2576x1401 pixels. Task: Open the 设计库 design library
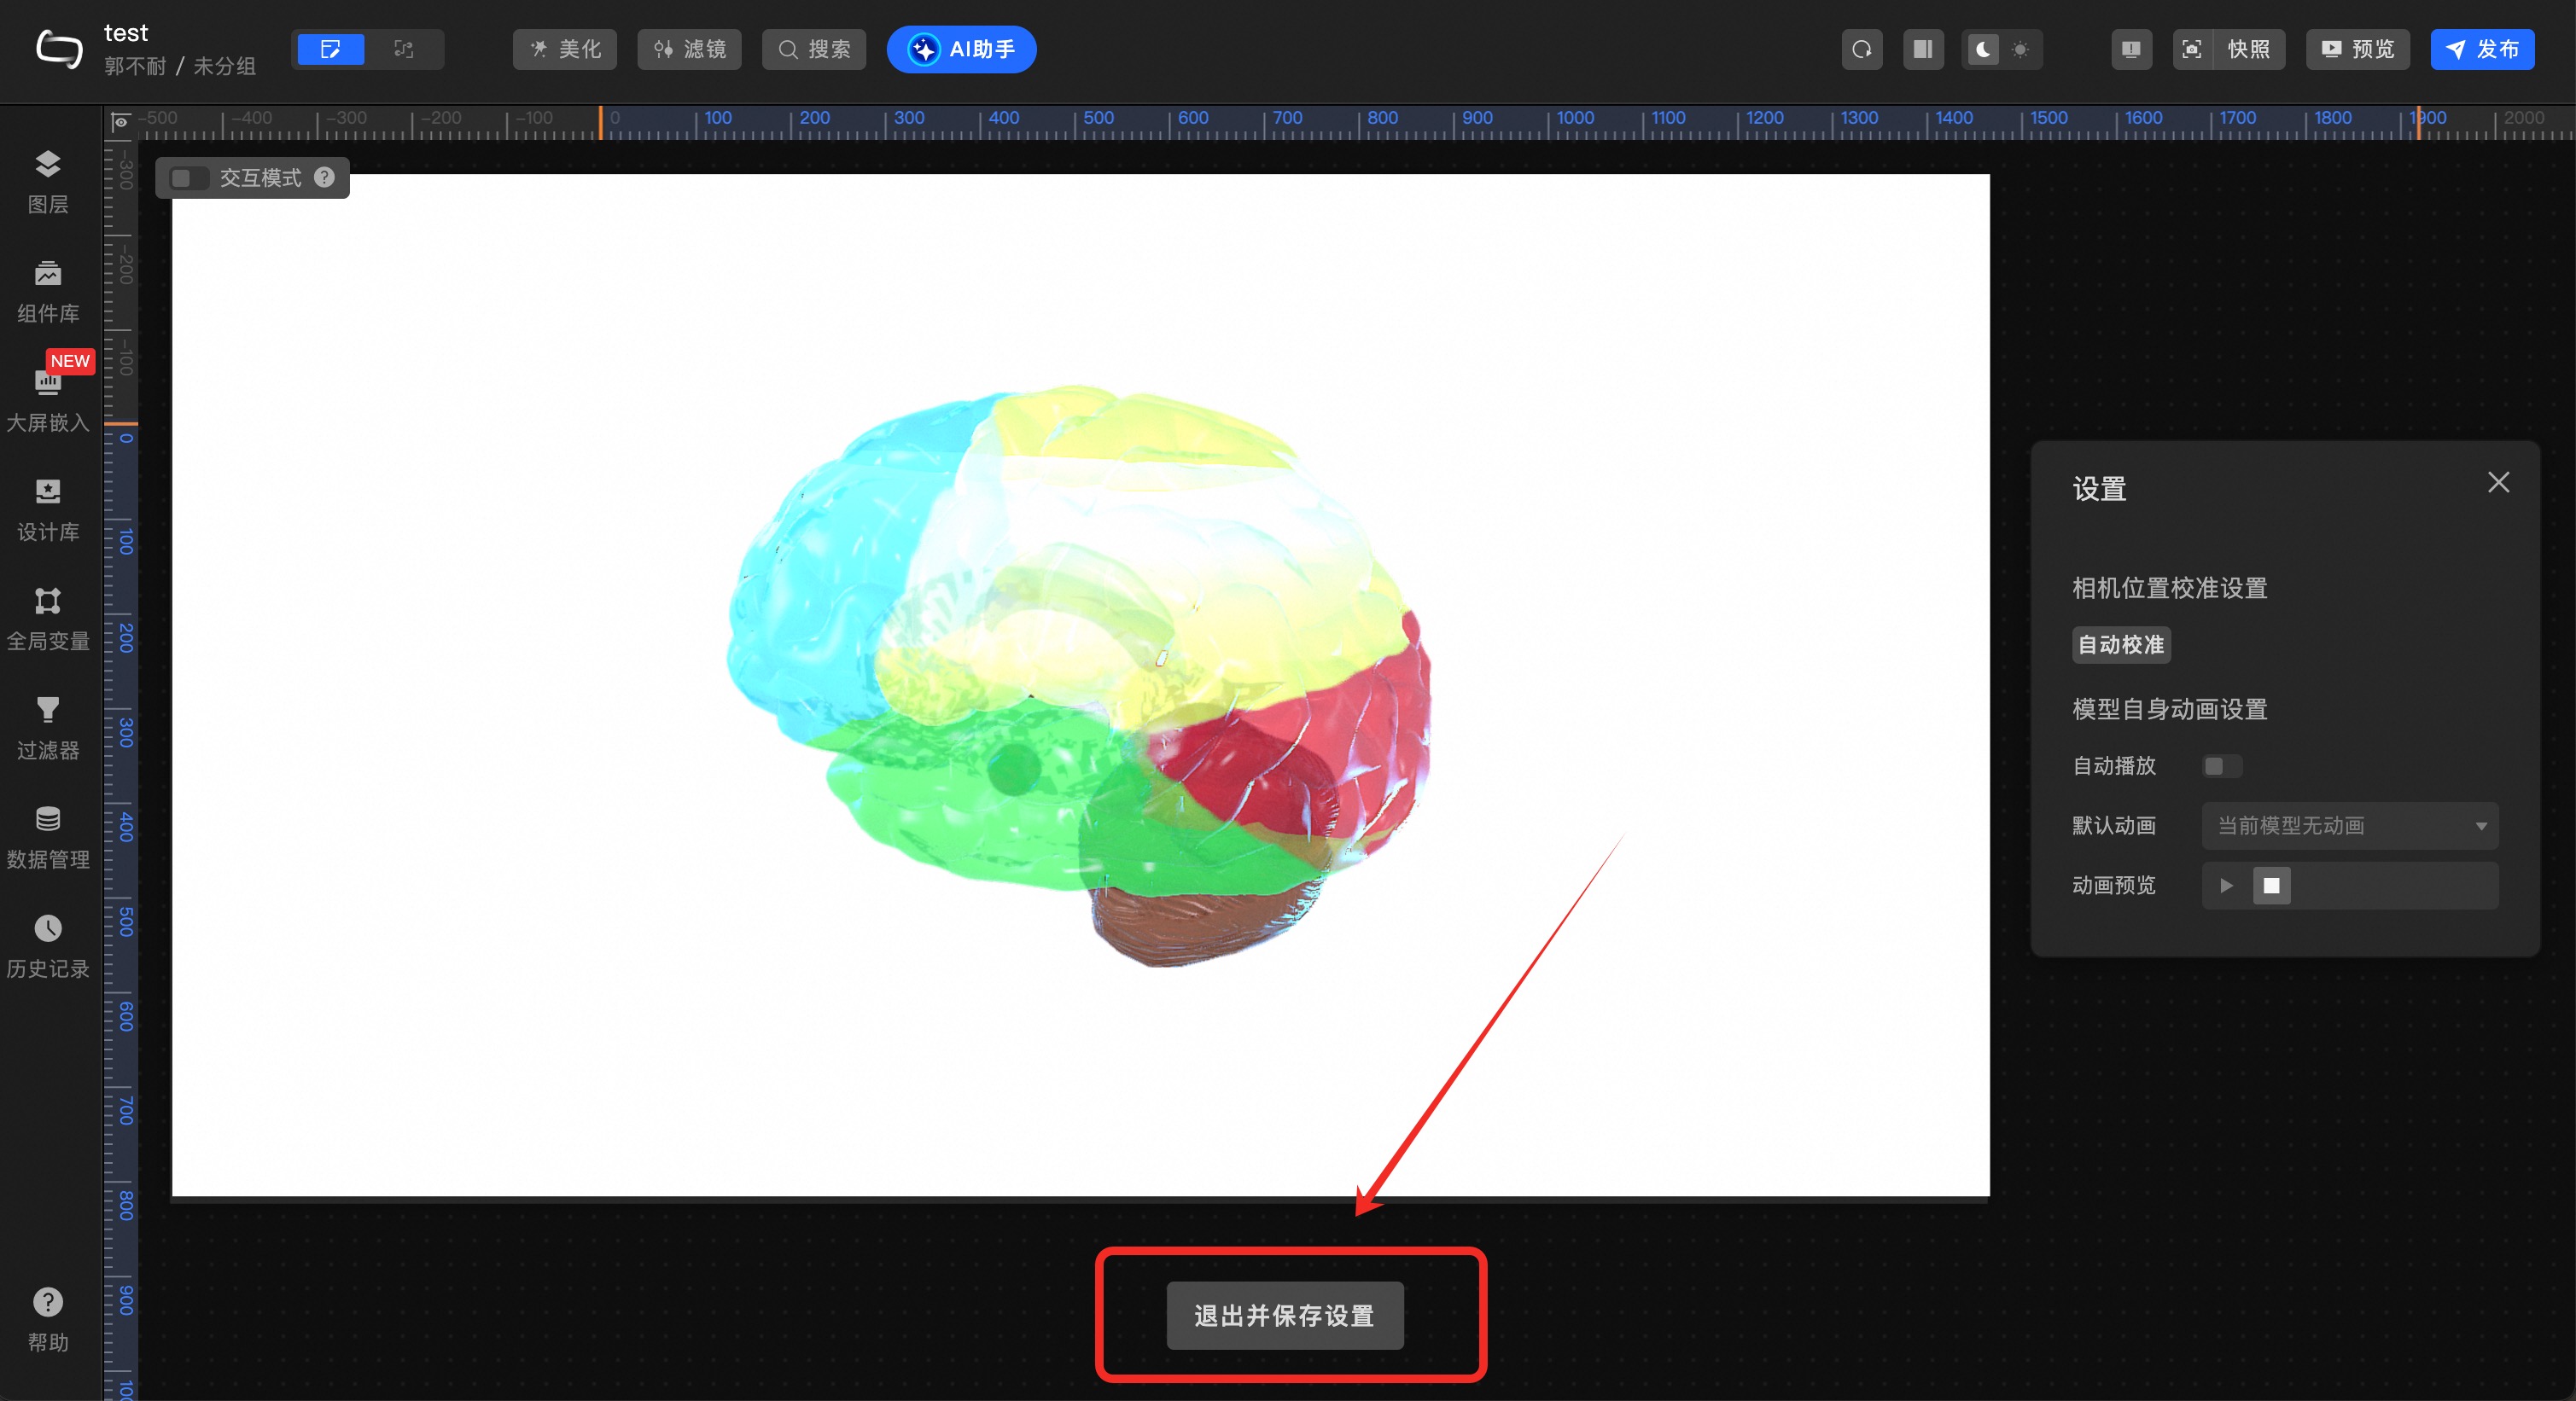pyautogui.click(x=47, y=509)
